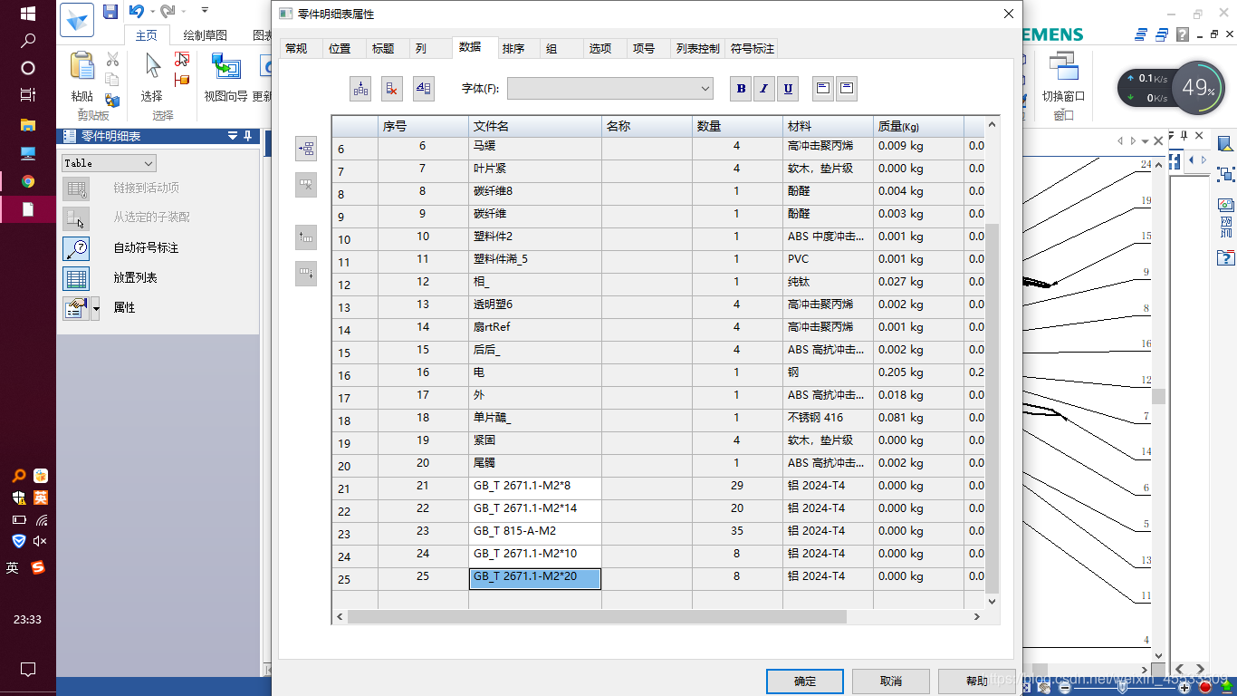Open the 零件明细表 panel options arrow
This screenshot has width=1237, height=696.
click(x=232, y=136)
